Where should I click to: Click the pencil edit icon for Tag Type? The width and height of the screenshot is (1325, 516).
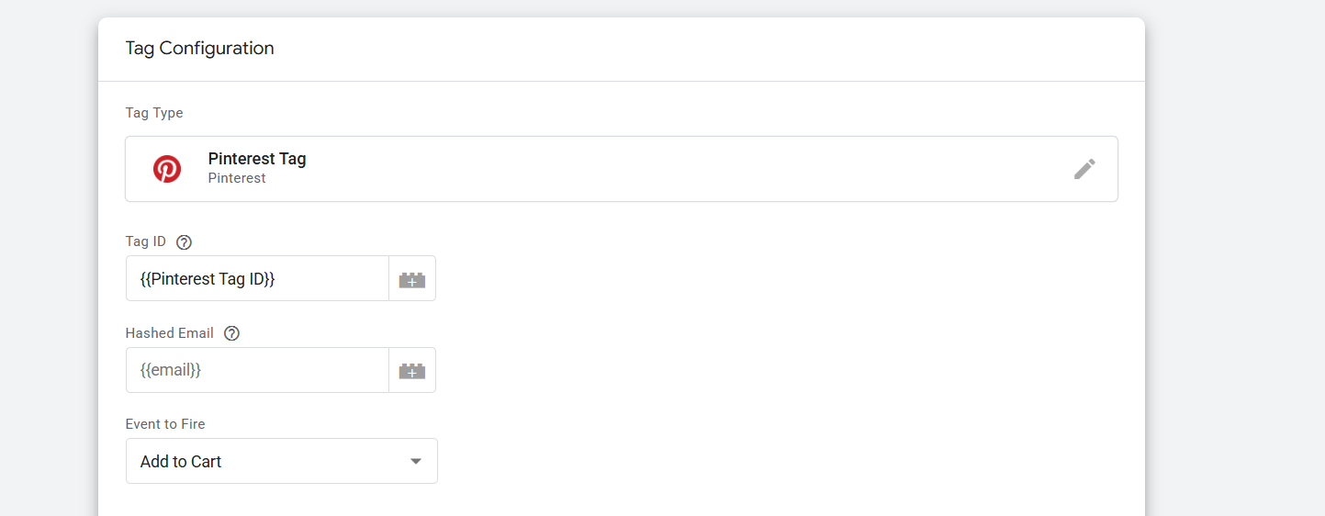[x=1084, y=169]
